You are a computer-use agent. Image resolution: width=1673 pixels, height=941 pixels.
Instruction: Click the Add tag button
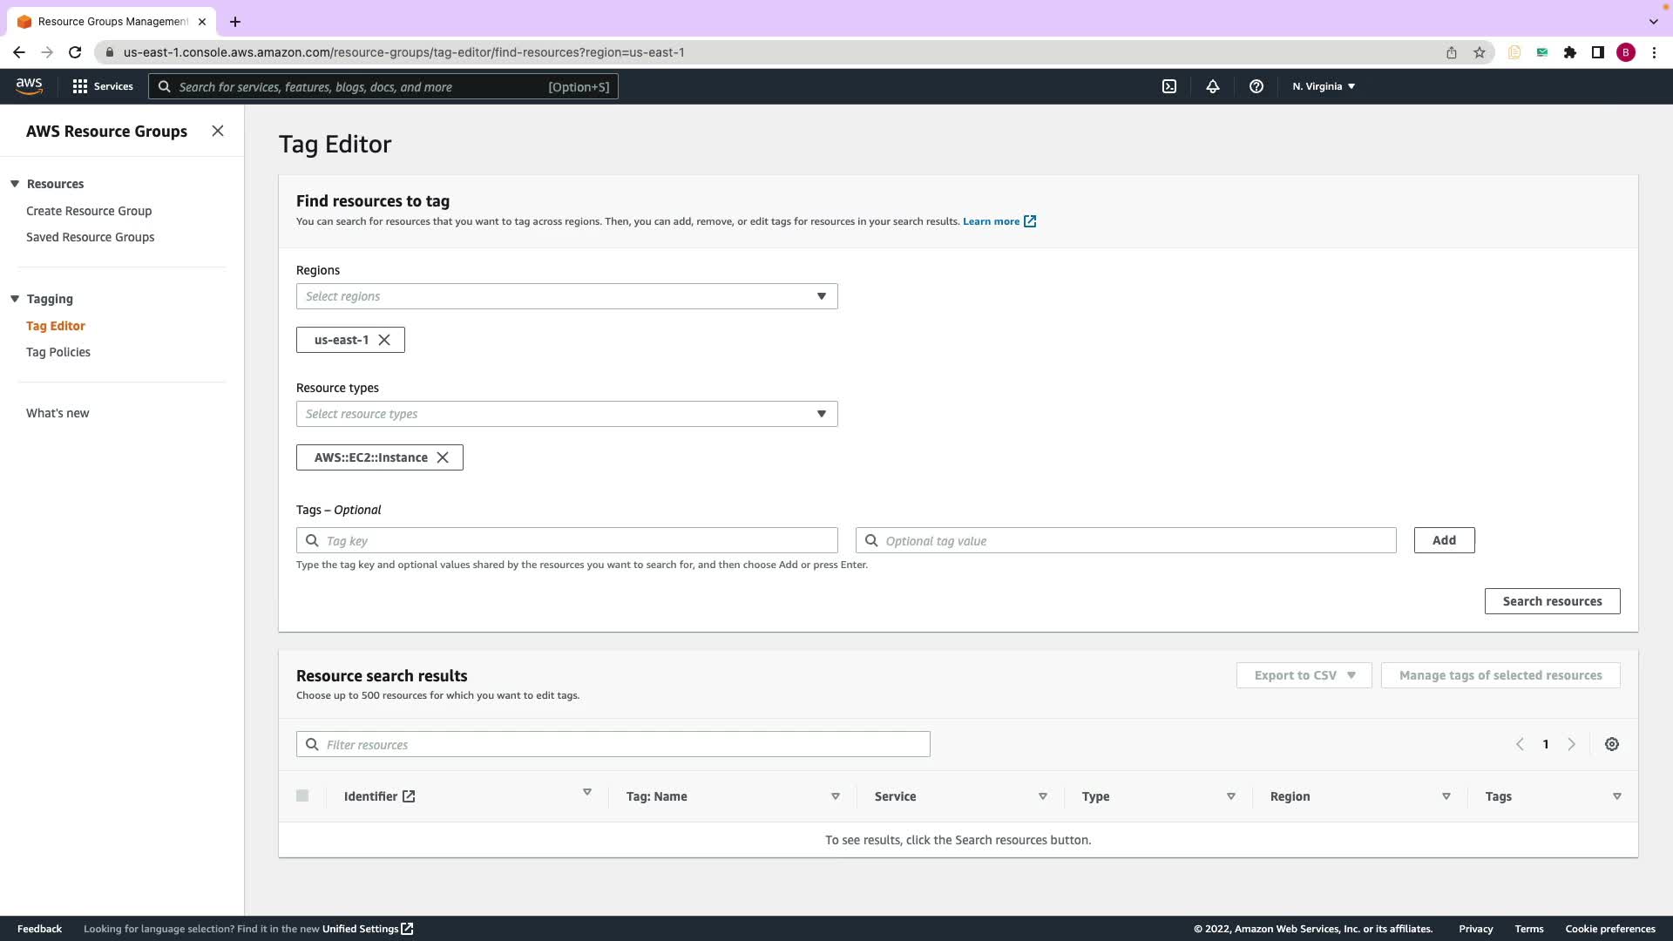click(x=1444, y=540)
